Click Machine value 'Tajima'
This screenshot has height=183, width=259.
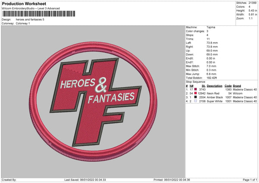211,27
